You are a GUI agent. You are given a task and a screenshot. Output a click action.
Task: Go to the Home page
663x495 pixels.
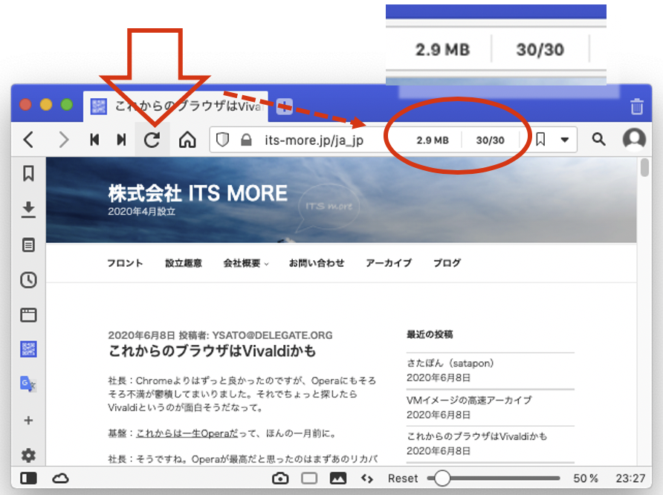coord(187,140)
